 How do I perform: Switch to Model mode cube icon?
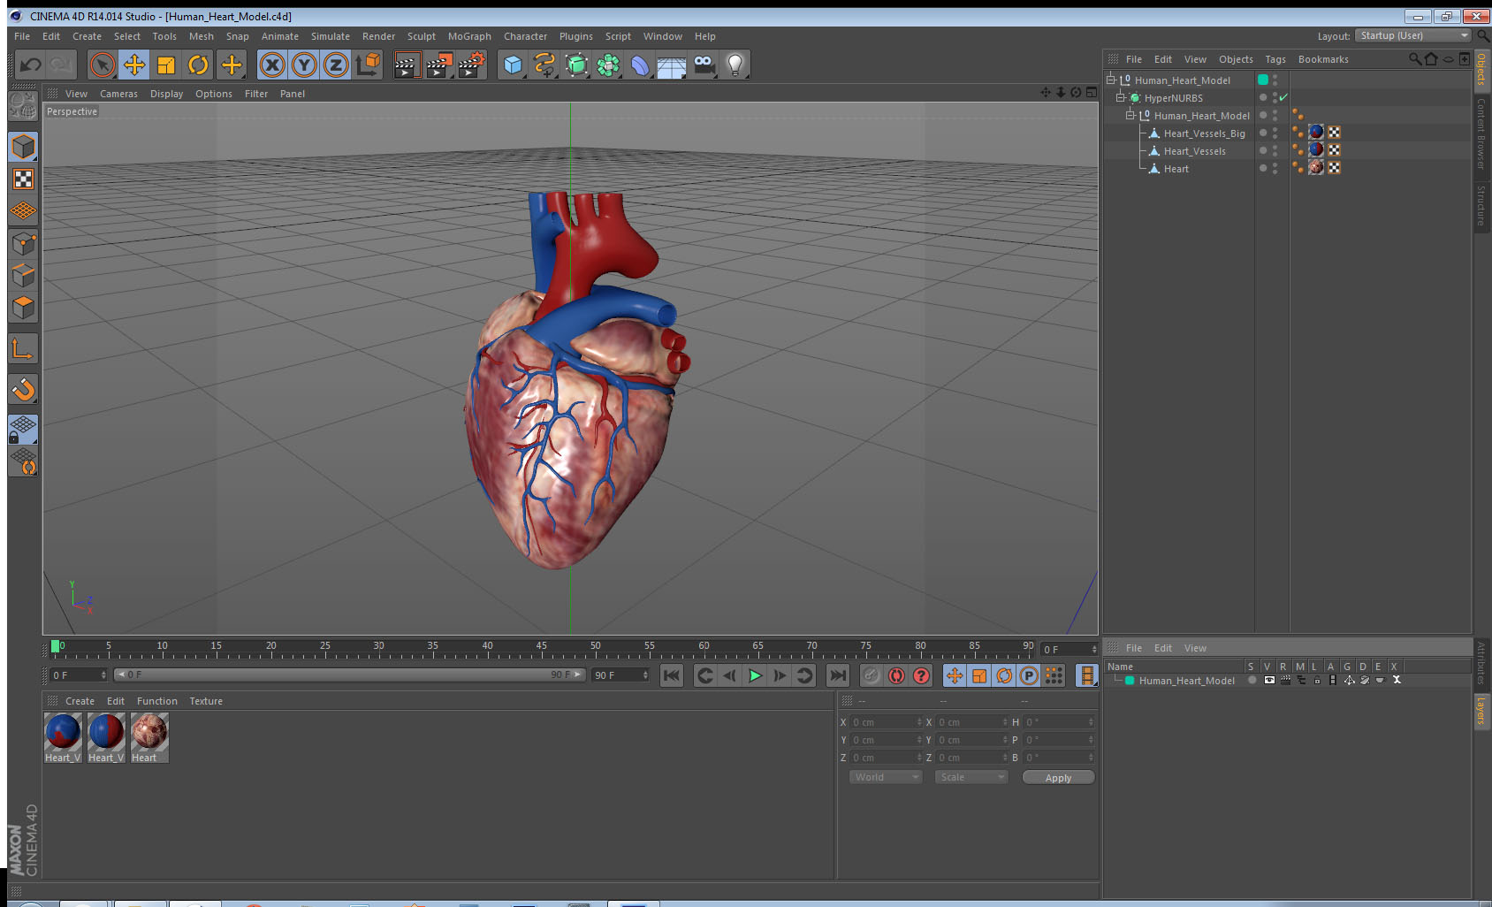tap(23, 147)
